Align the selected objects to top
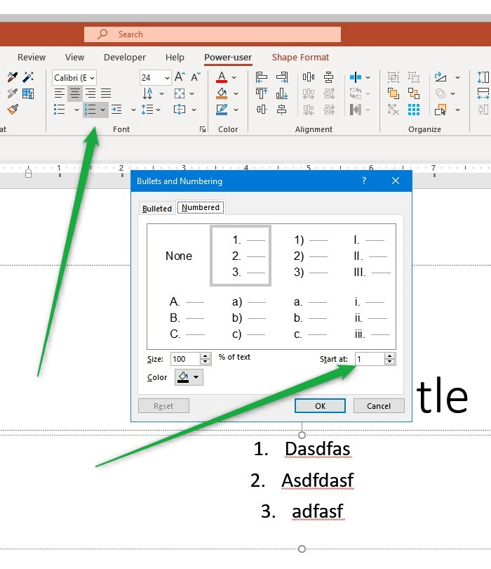The height and width of the screenshot is (569, 491). [x=261, y=93]
